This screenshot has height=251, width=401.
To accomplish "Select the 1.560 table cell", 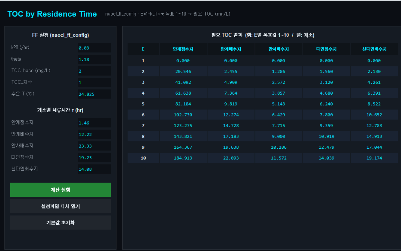I will [x=326, y=72].
